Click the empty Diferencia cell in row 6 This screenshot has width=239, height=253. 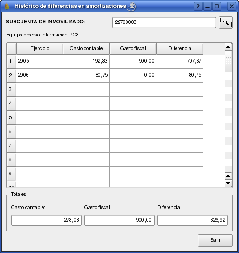point(180,132)
